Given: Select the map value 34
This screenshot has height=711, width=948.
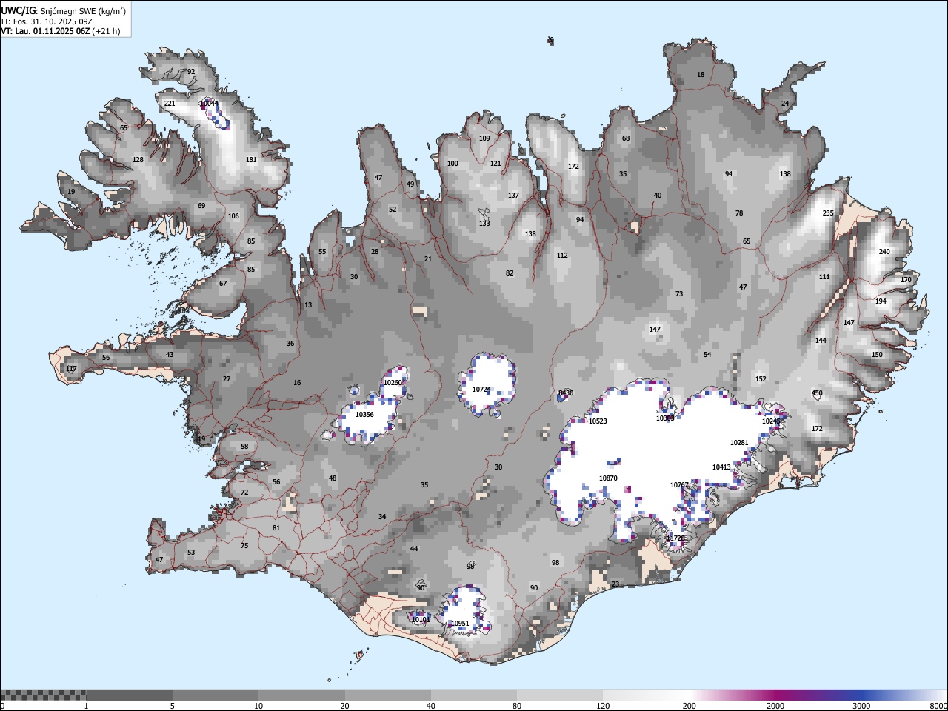Looking at the screenshot, I should (382, 517).
